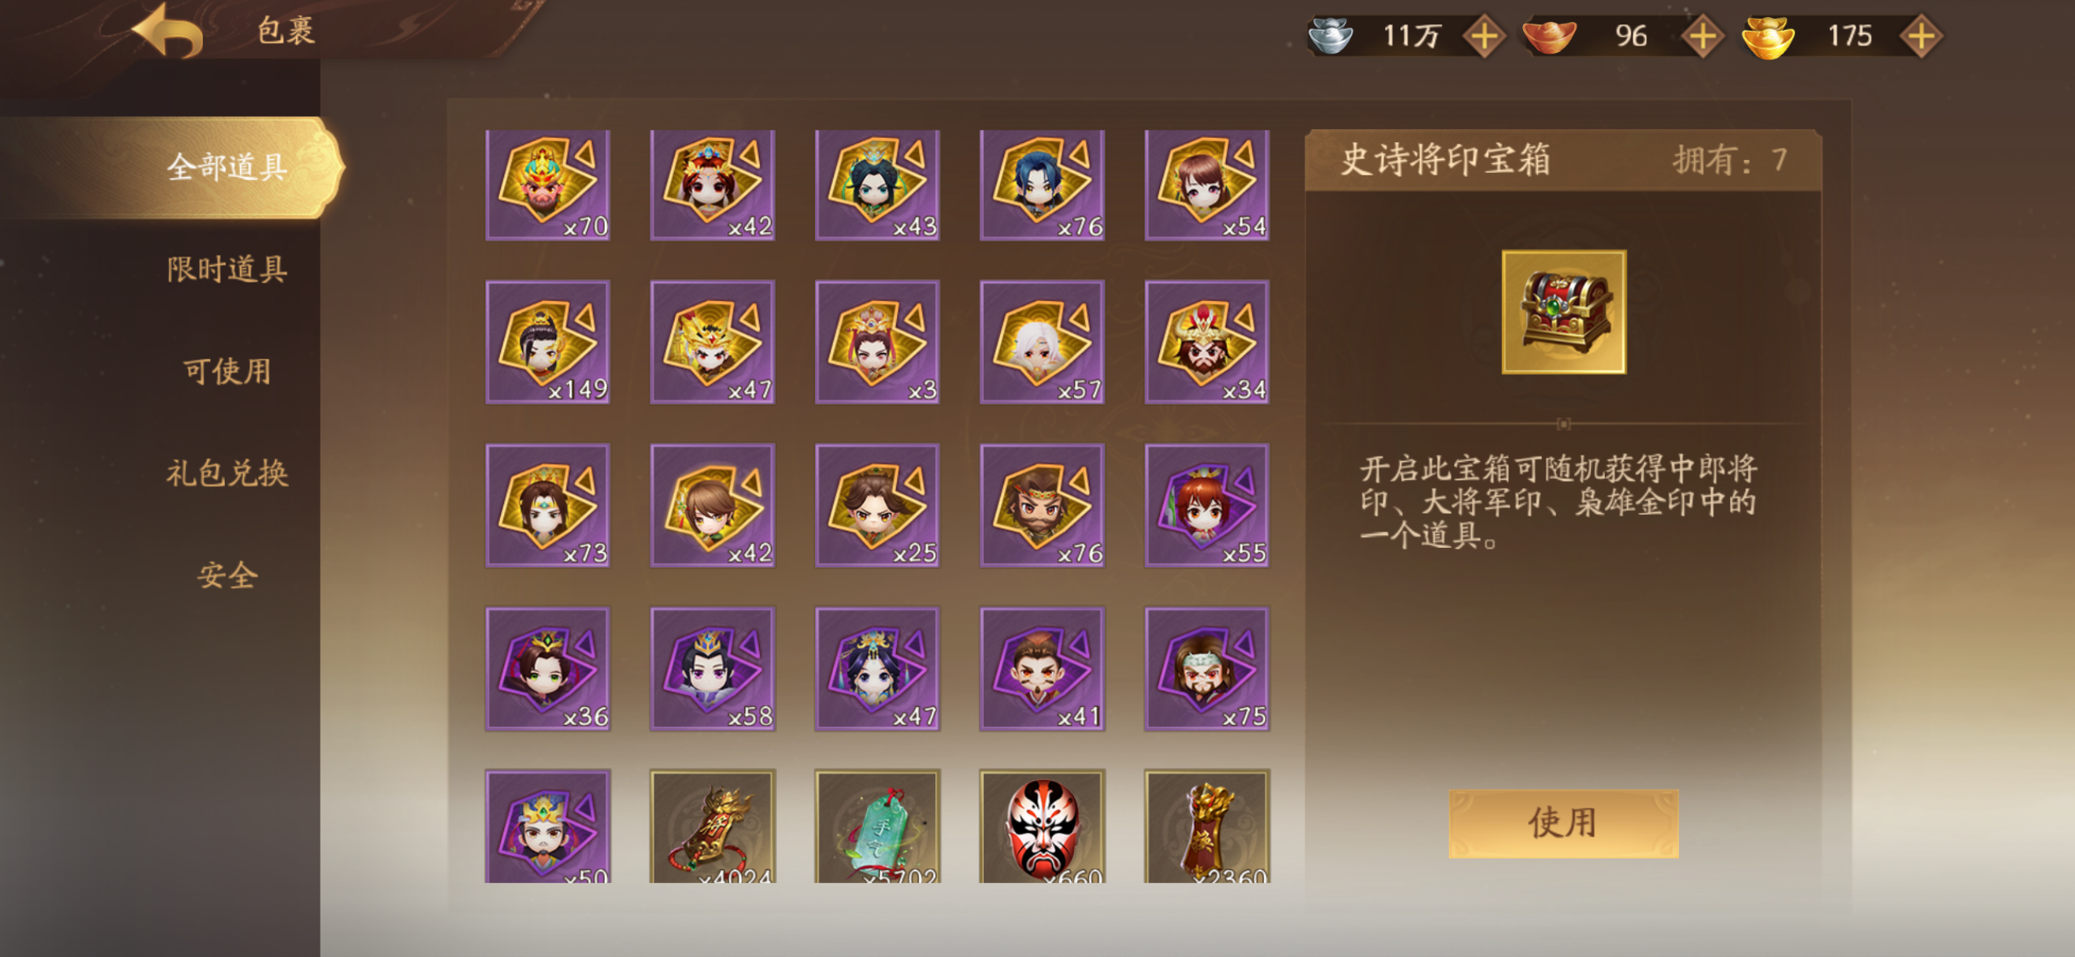Select the red opera mask item

point(1042,826)
